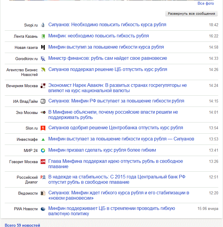Click the 14:58 timestamp

click(x=214, y=47)
